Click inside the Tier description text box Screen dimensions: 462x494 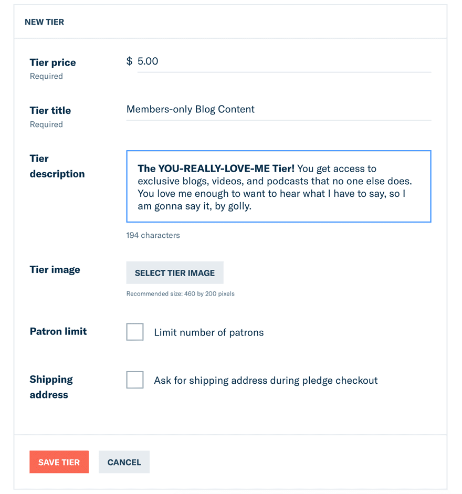(278, 186)
